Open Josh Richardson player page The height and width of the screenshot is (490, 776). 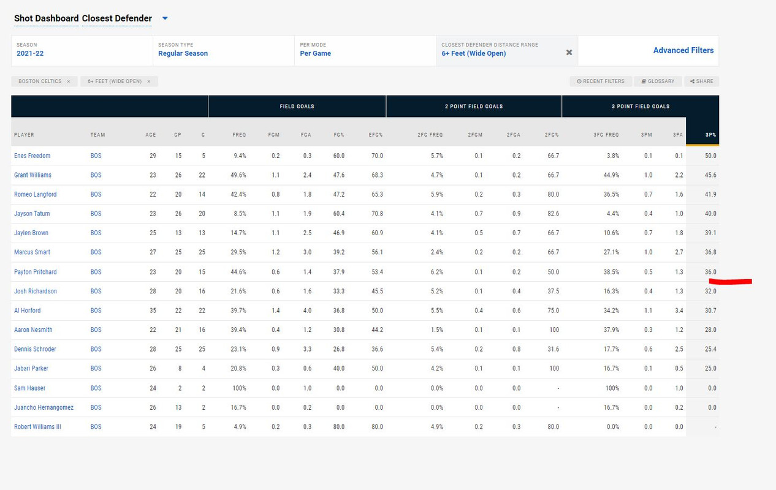[36, 291]
